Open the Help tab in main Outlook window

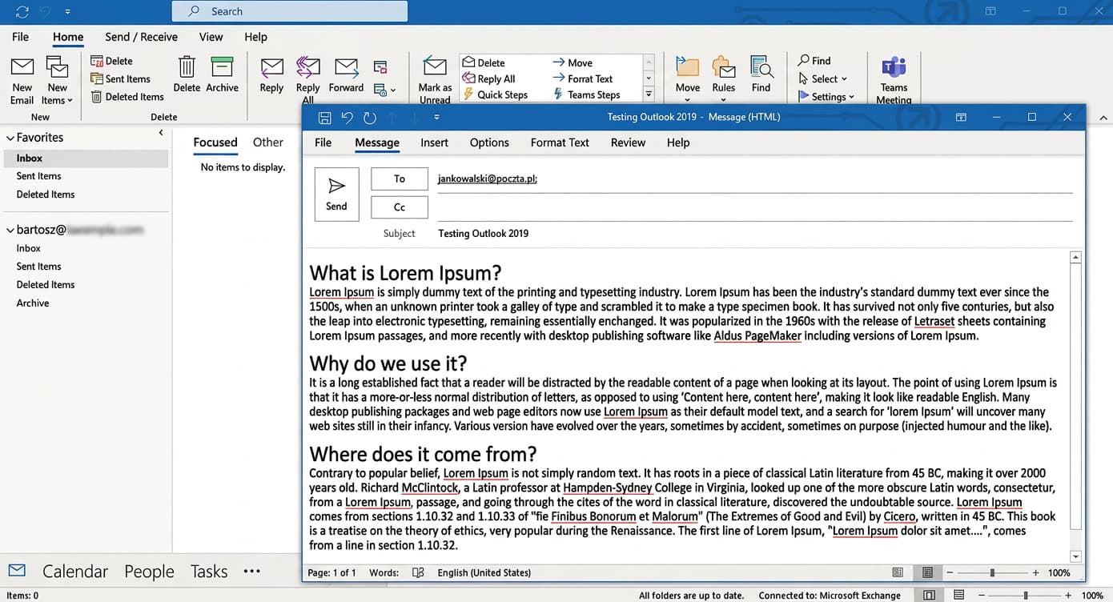coord(255,37)
